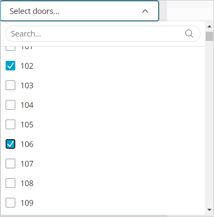
Task: Tick the 109 door checkbox
Action: pos(10,203)
